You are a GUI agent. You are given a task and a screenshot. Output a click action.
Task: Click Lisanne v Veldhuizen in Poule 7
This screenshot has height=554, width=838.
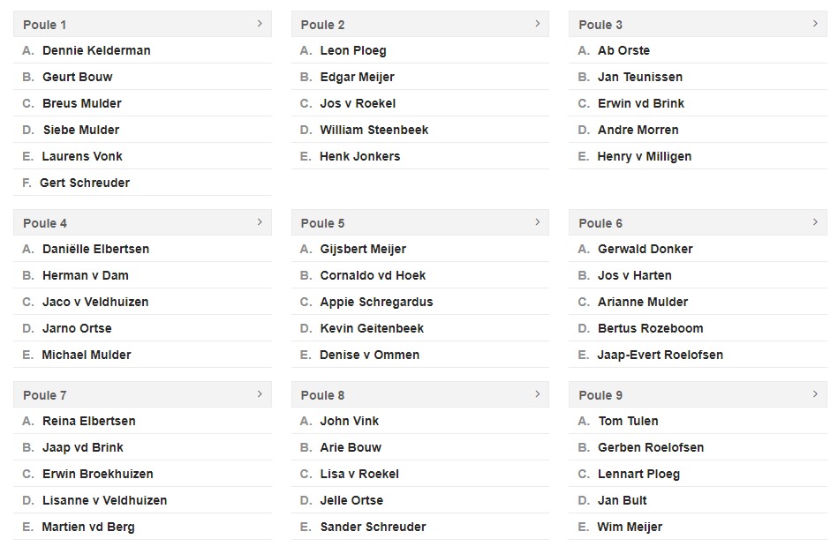142,500
